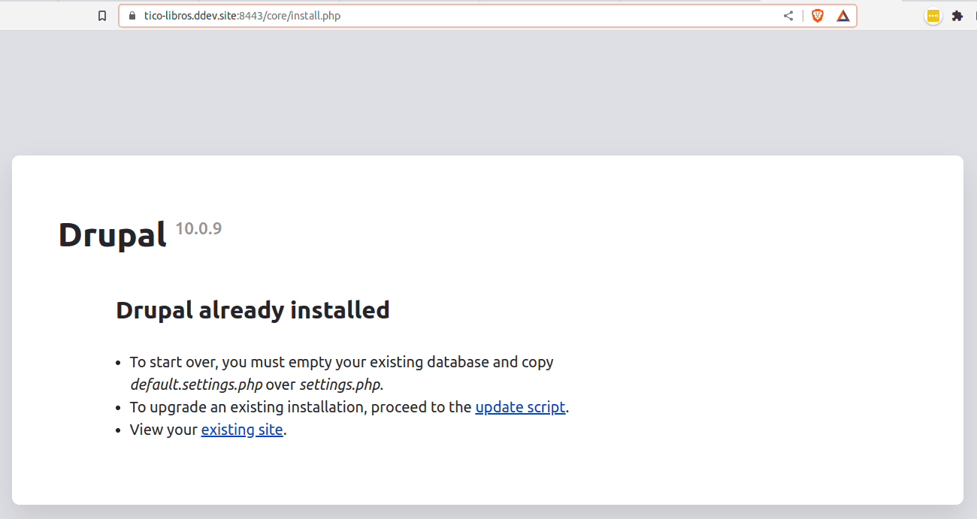Click the Drupal wordmark logo
Image resolution: width=977 pixels, height=519 pixels.
pyautogui.click(x=113, y=234)
